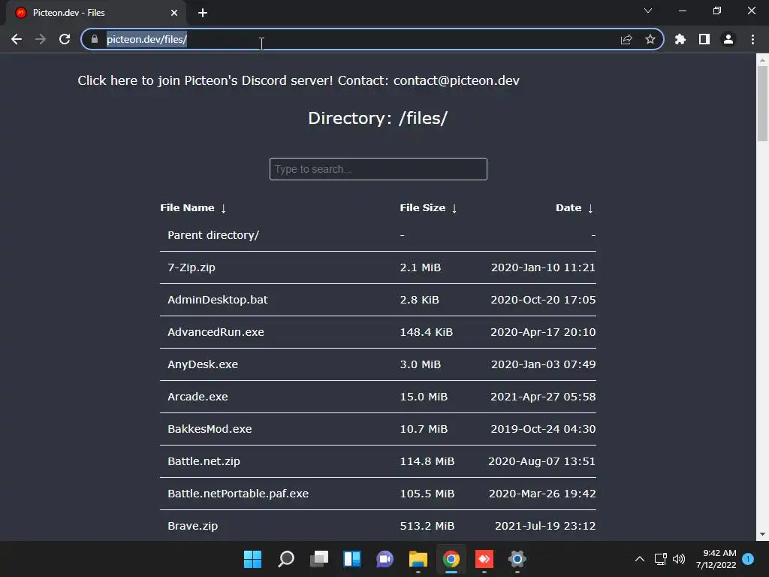Viewport: 769px width, 577px height.
Task: Download AnyDesk.exe
Action: click(203, 364)
